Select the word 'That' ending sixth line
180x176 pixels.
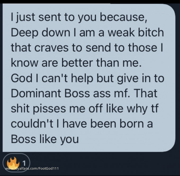(x=146, y=93)
